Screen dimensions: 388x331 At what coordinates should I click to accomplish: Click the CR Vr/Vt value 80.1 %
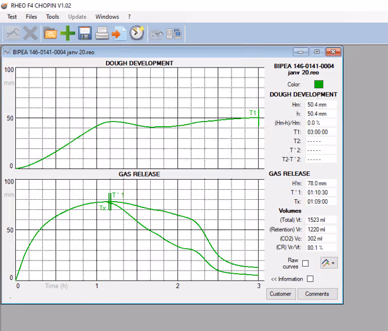coord(321,247)
